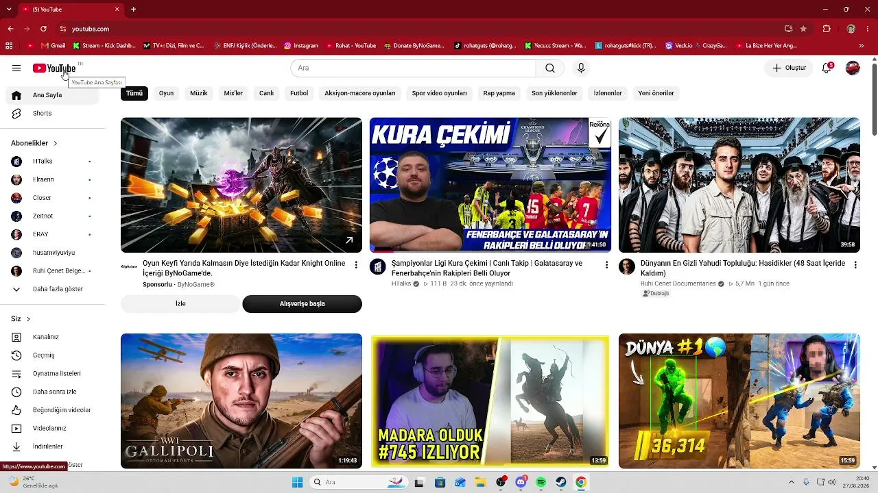Open Steam from the taskbar
878x493 pixels.
coord(560,482)
